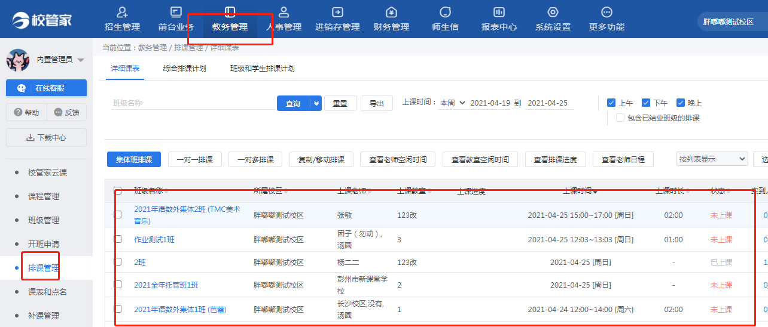Click the end date field 2021-04-25
The width and height of the screenshot is (768, 327).
[x=549, y=103]
